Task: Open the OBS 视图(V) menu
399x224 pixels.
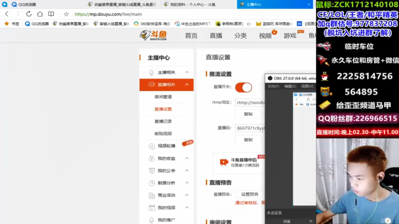Action: [x=307, y=86]
